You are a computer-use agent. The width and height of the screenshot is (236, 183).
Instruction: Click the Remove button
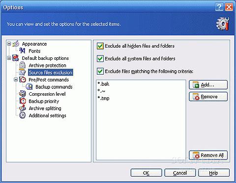[208, 97]
